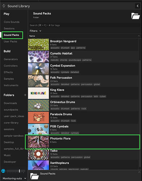Open User Packs in the sidebar
This screenshot has width=142, height=181.
[11, 41]
